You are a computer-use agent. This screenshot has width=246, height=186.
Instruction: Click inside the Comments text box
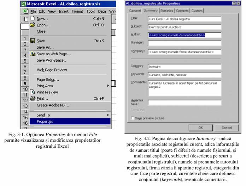click(x=184, y=88)
